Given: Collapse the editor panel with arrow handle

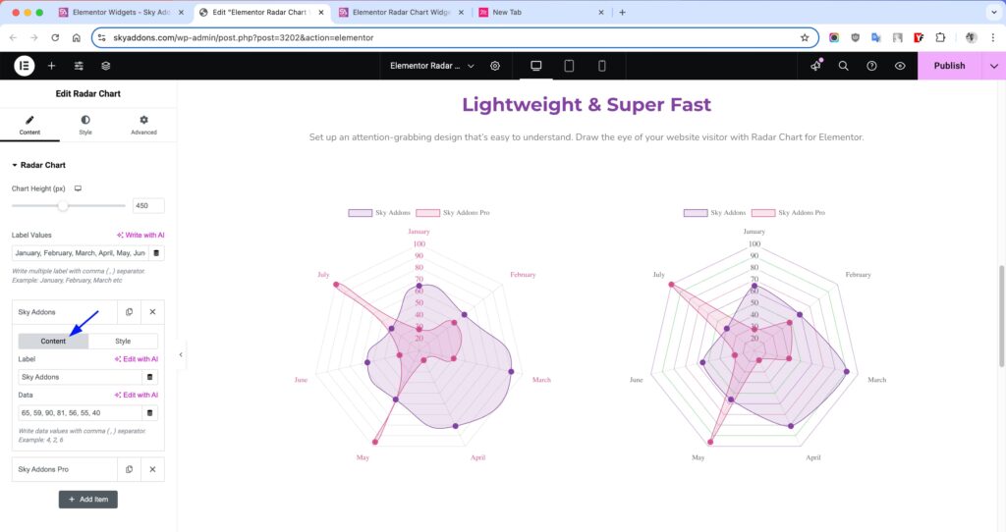Looking at the screenshot, I should pyautogui.click(x=181, y=354).
